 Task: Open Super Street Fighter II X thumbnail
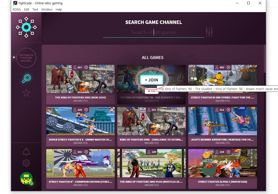[x=80, y=121]
